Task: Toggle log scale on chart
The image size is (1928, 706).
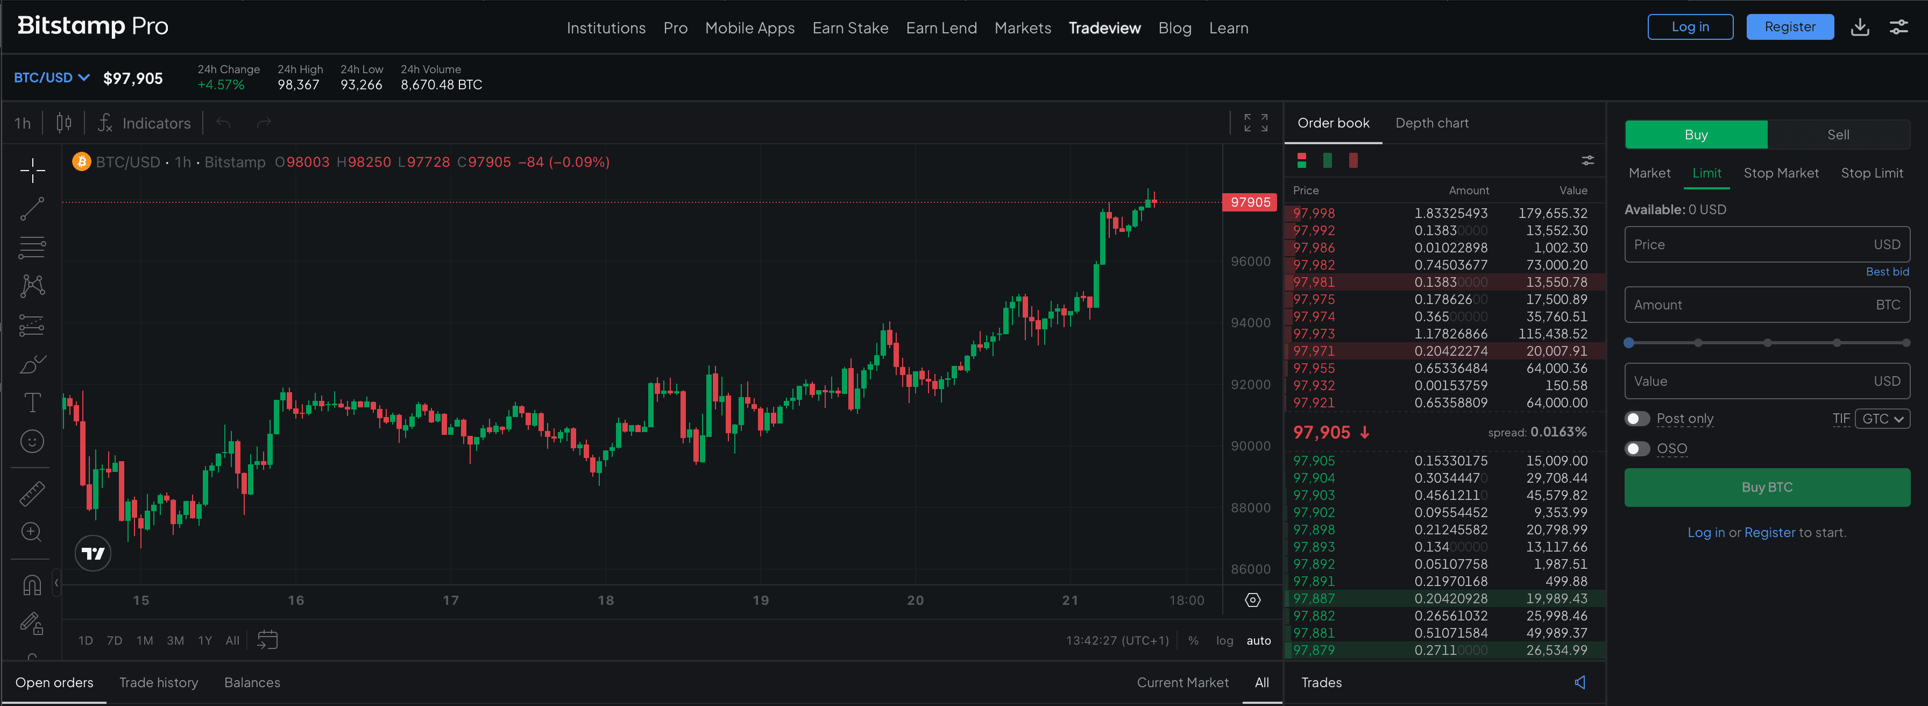Action: point(1224,640)
